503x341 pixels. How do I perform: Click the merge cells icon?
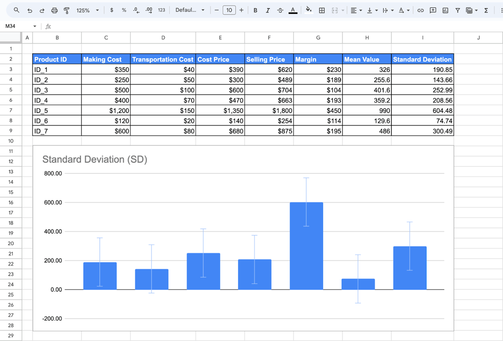[335, 10]
